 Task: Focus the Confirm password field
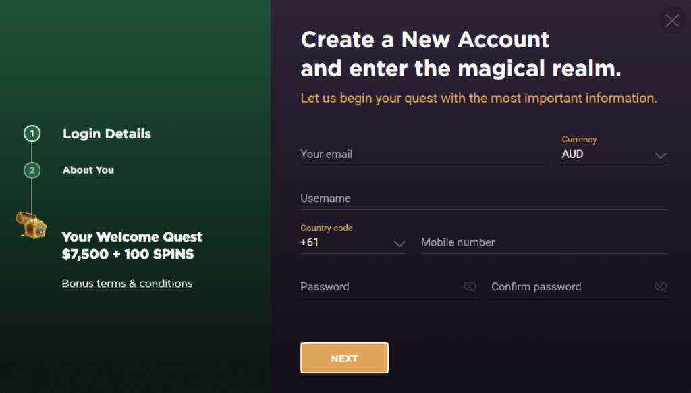[x=579, y=287]
